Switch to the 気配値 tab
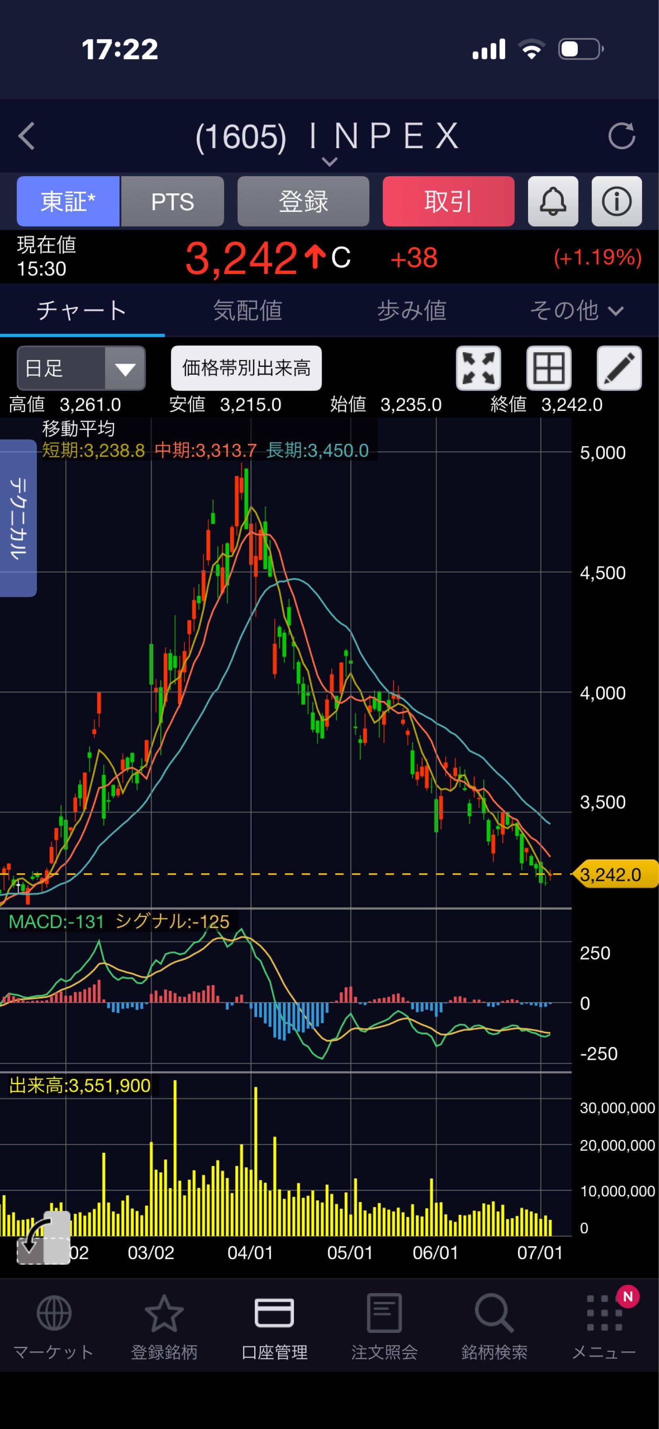 [x=247, y=310]
